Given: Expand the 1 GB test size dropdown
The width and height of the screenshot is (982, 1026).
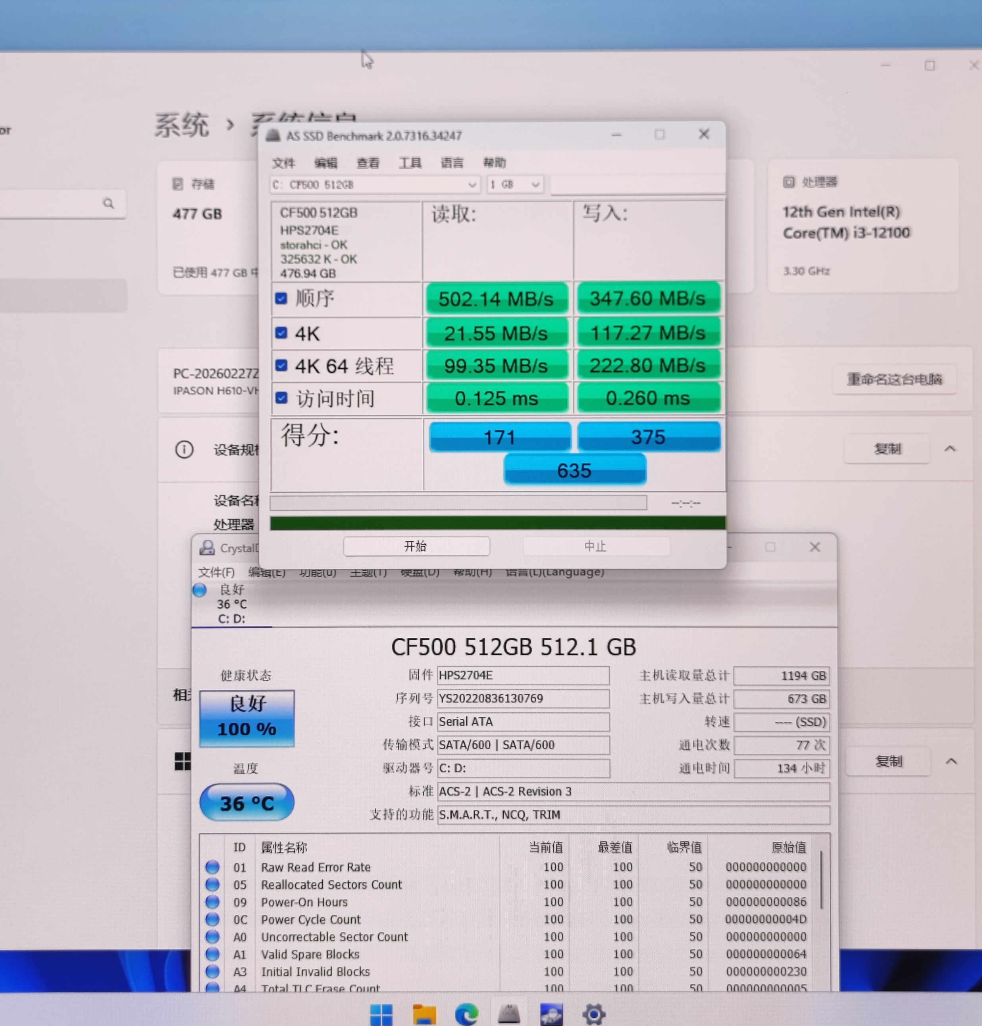Looking at the screenshot, I should 515,185.
